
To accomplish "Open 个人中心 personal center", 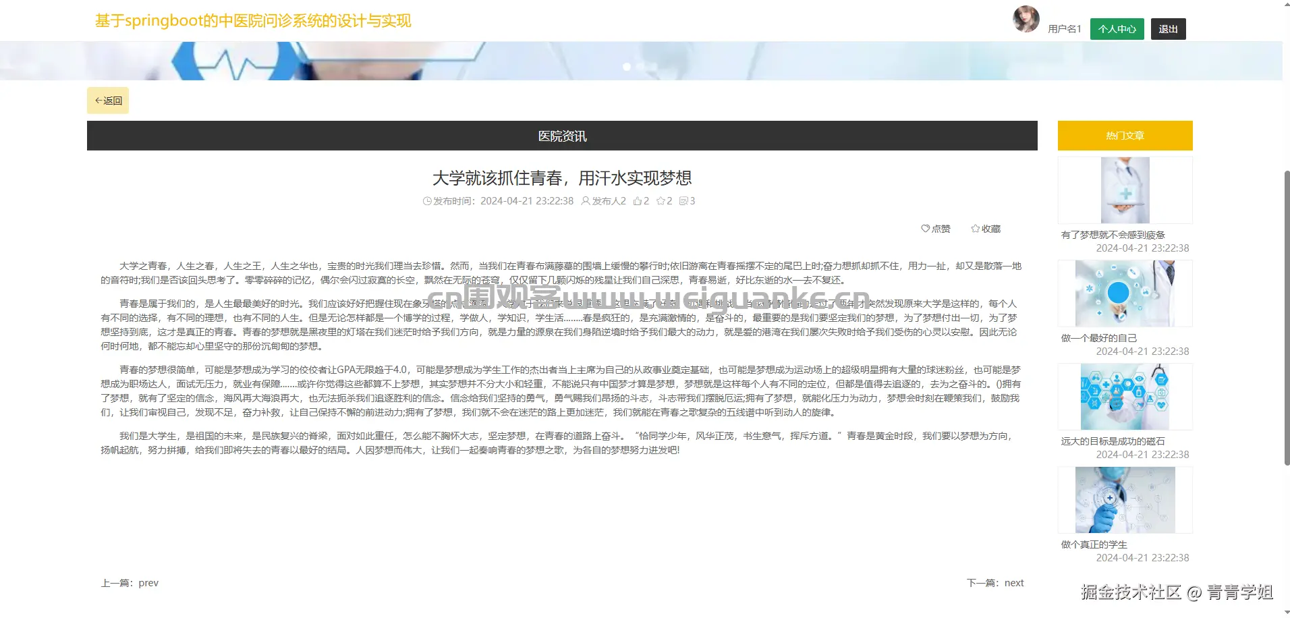I will [1117, 29].
